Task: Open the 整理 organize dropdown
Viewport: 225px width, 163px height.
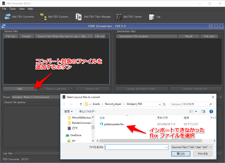Action: tap(68, 111)
